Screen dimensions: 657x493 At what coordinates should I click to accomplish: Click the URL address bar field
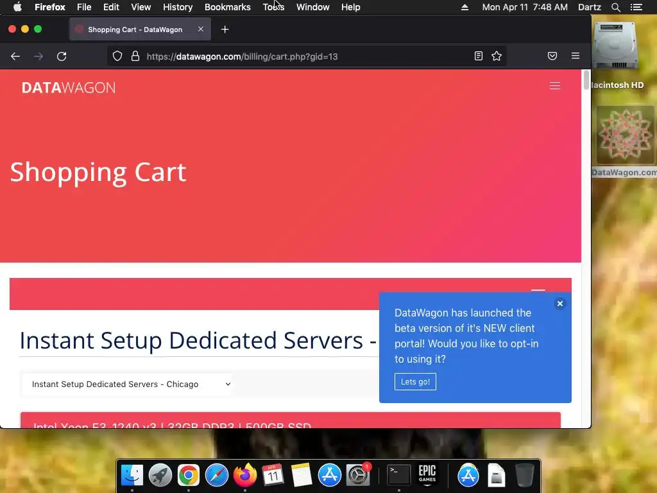click(x=306, y=56)
